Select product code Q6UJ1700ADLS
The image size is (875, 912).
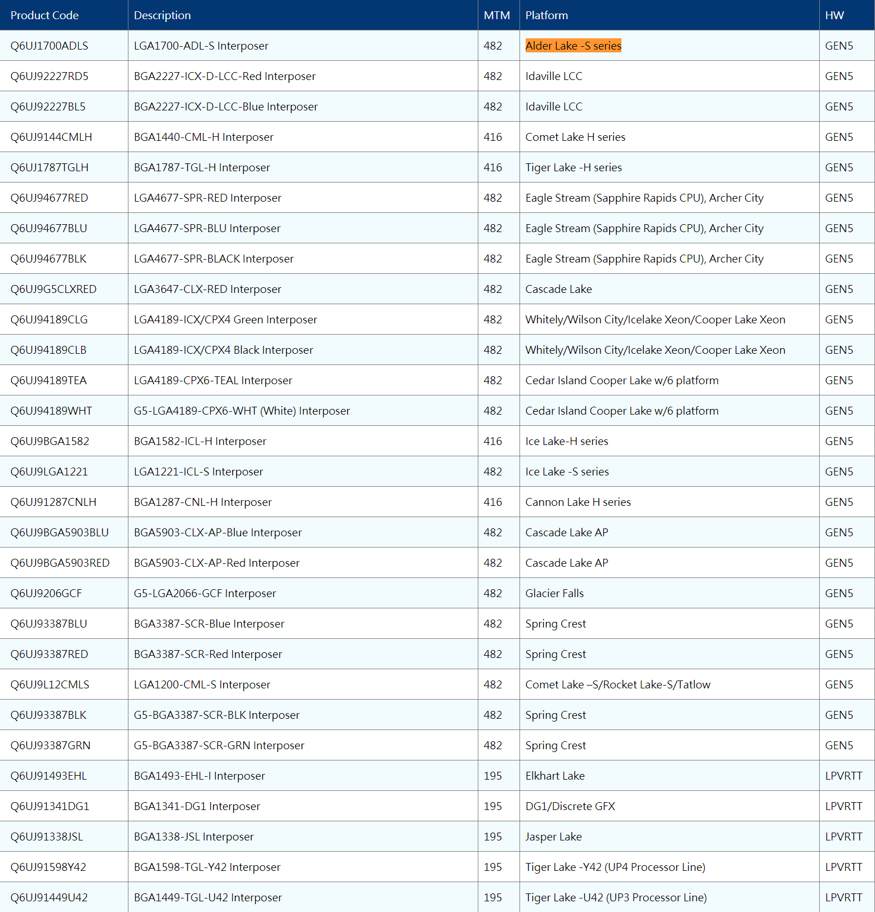pos(49,46)
